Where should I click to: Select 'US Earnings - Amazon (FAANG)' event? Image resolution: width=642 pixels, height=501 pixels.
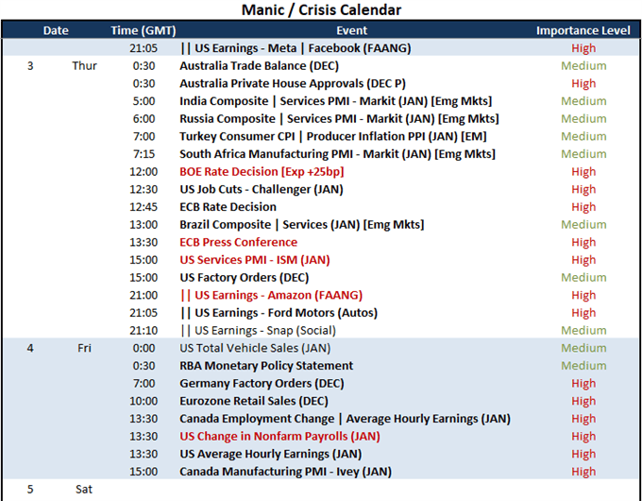pos(272,295)
